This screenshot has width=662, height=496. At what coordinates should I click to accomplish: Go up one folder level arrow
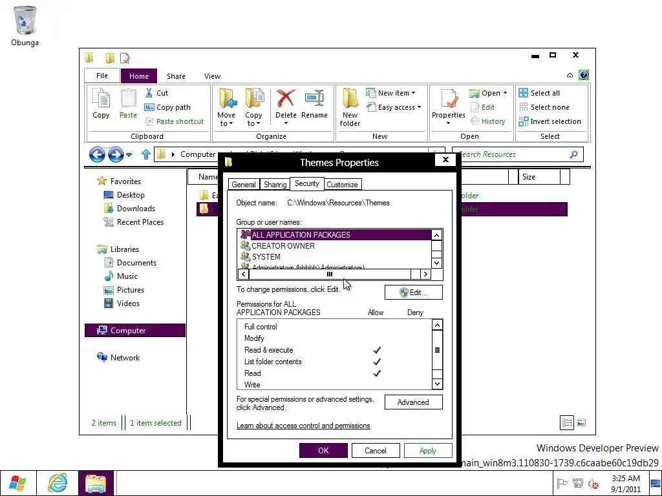146,154
